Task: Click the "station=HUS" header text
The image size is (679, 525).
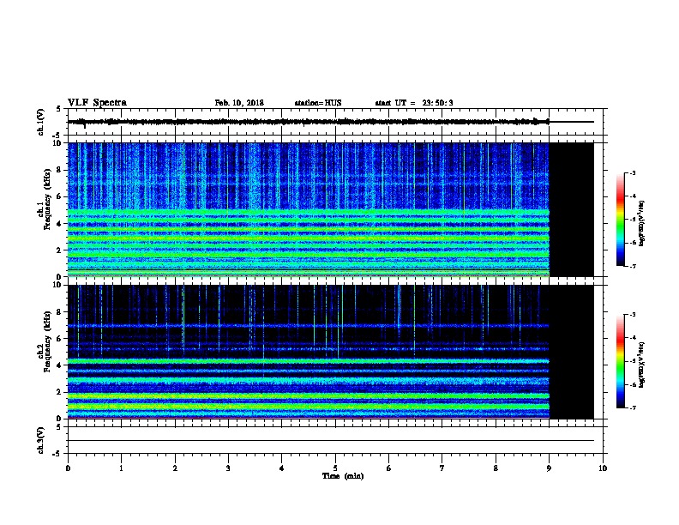Action: click(x=318, y=103)
